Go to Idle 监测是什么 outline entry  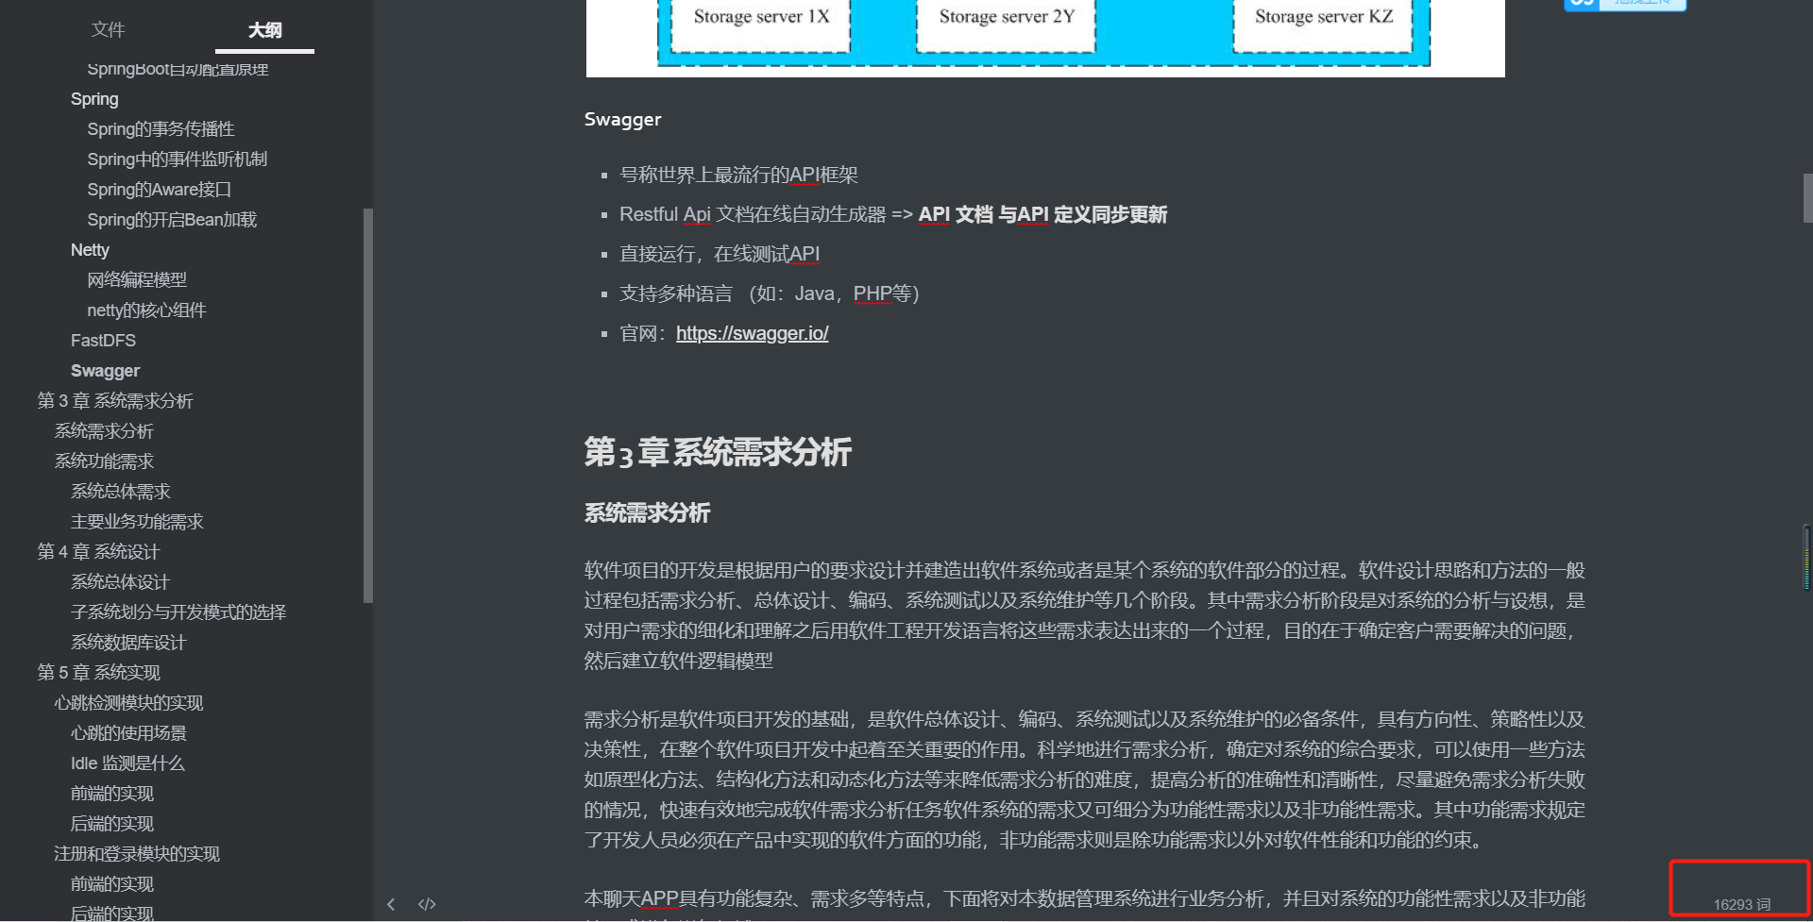[127, 763]
